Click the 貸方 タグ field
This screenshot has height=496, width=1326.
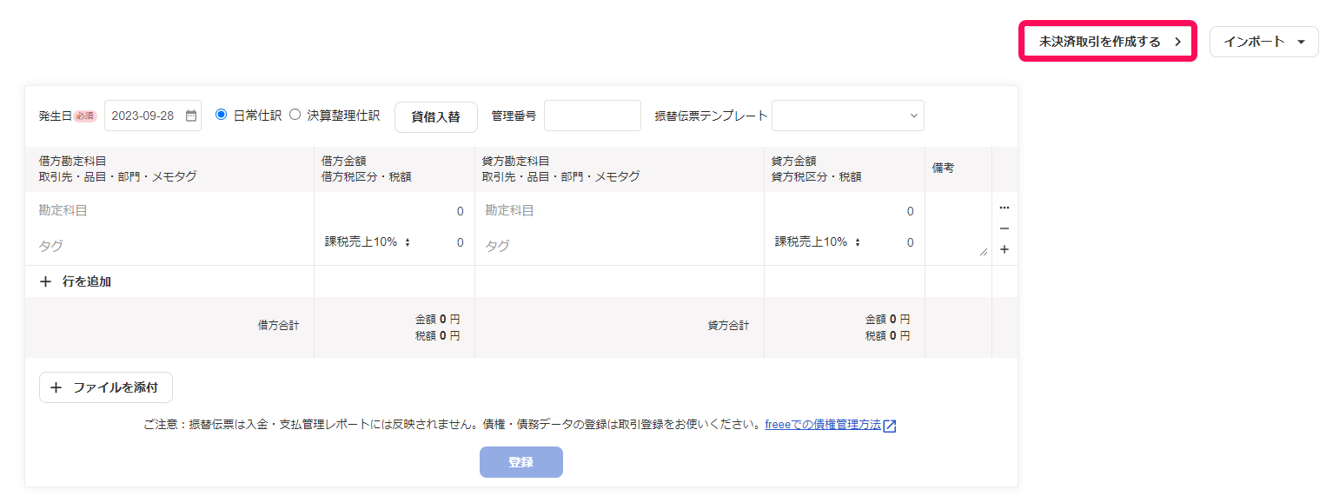619,246
